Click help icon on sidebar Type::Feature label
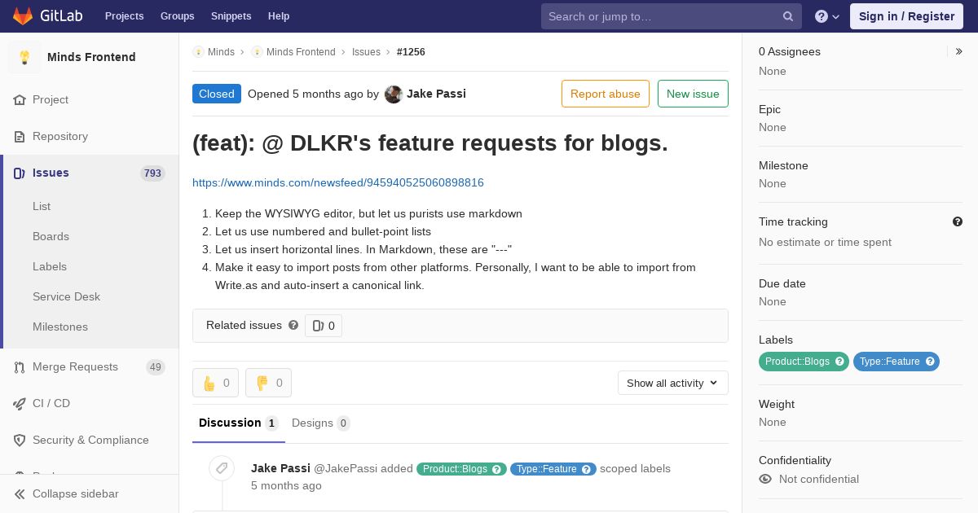This screenshot has width=978, height=513. pos(930,362)
